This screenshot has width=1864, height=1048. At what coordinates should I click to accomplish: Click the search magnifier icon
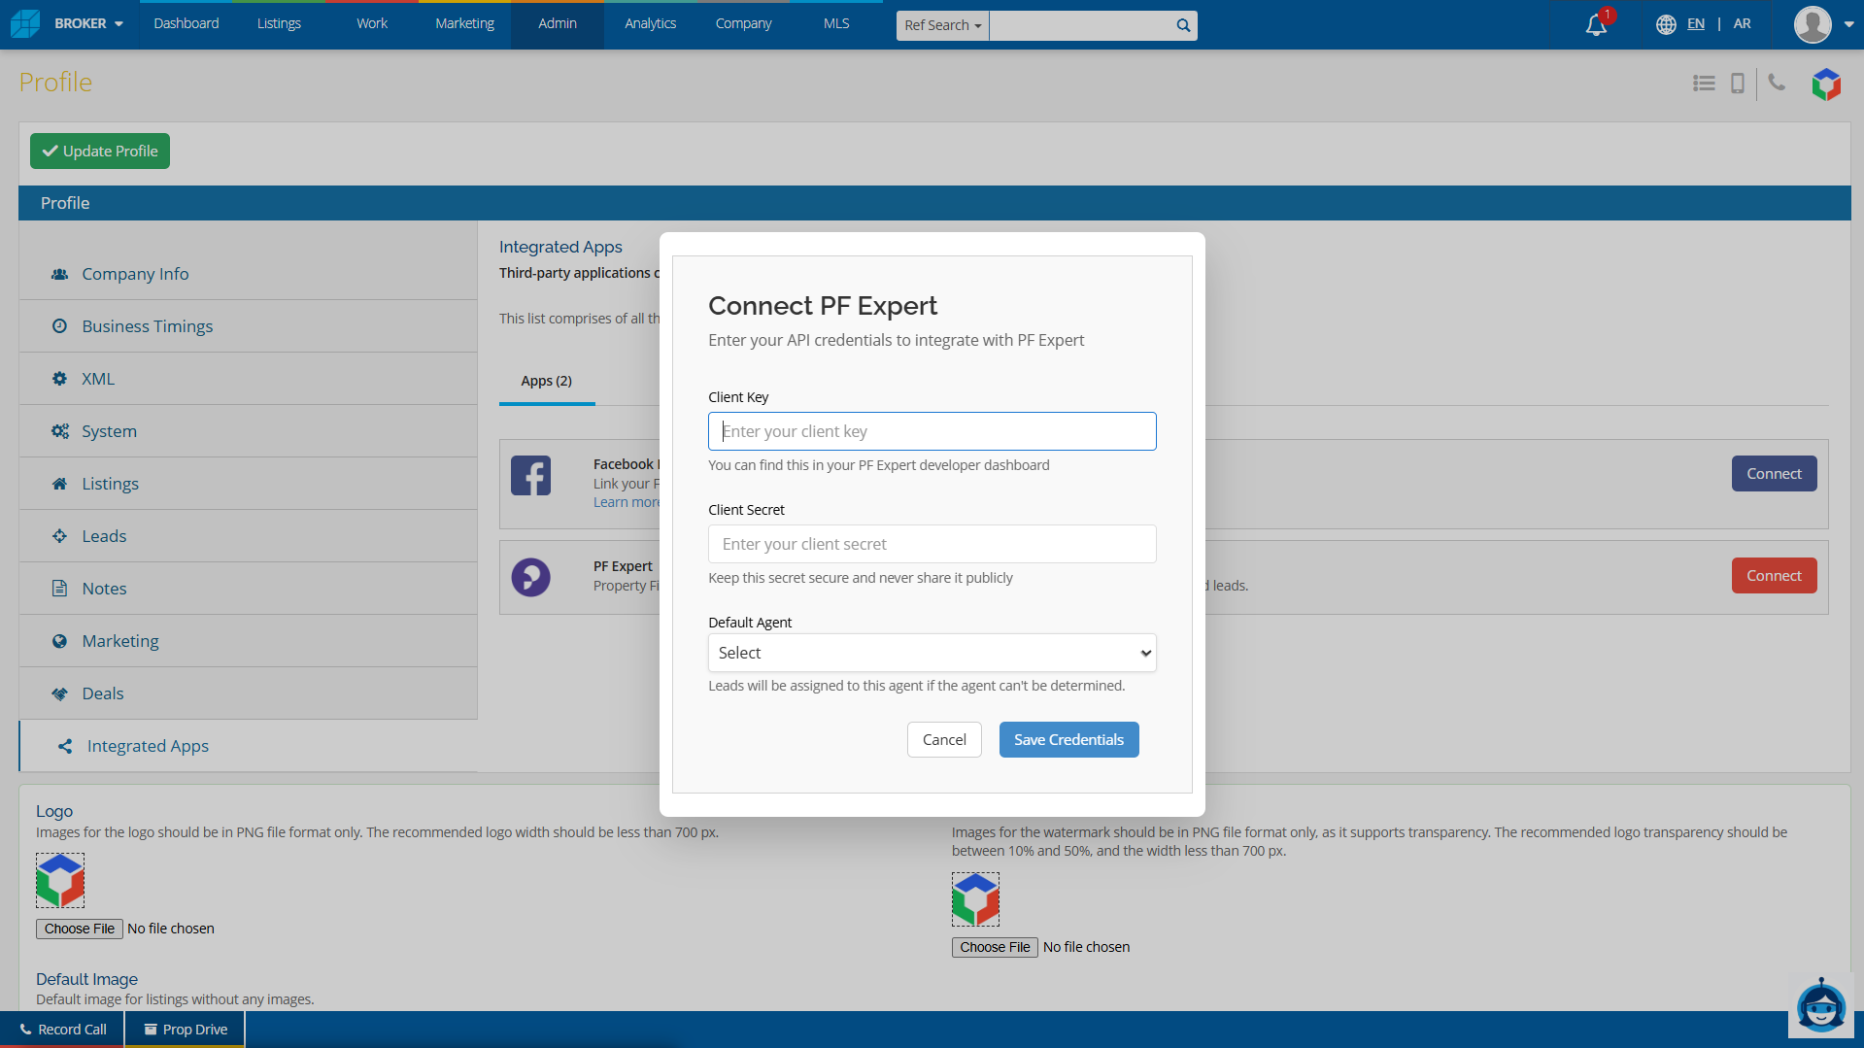[x=1183, y=25]
